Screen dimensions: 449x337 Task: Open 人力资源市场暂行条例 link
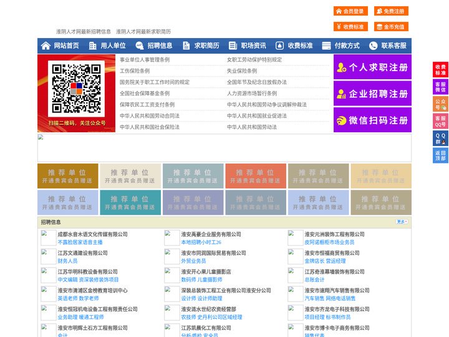[252, 93]
